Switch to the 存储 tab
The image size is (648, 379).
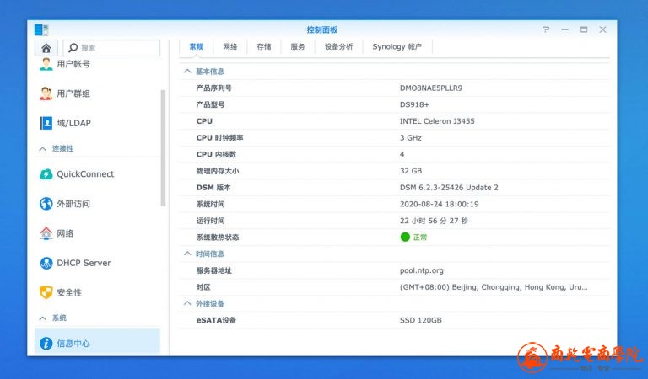(x=264, y=46)
